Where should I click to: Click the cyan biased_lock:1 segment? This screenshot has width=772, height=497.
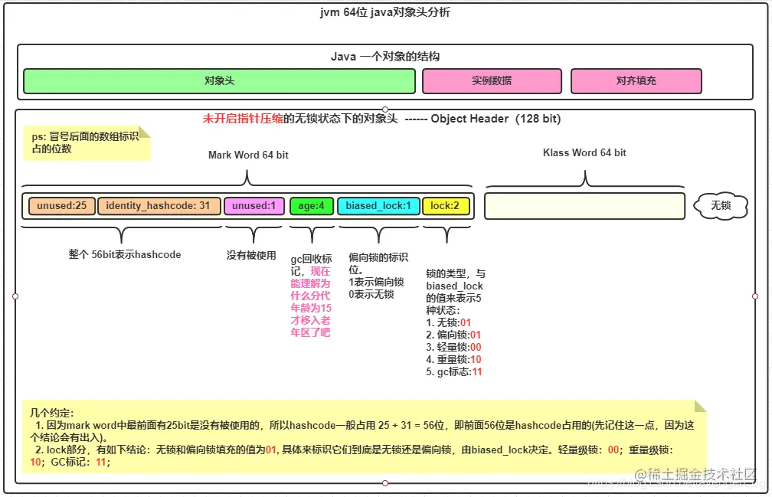pyautogui.click(x=378, y=205)
